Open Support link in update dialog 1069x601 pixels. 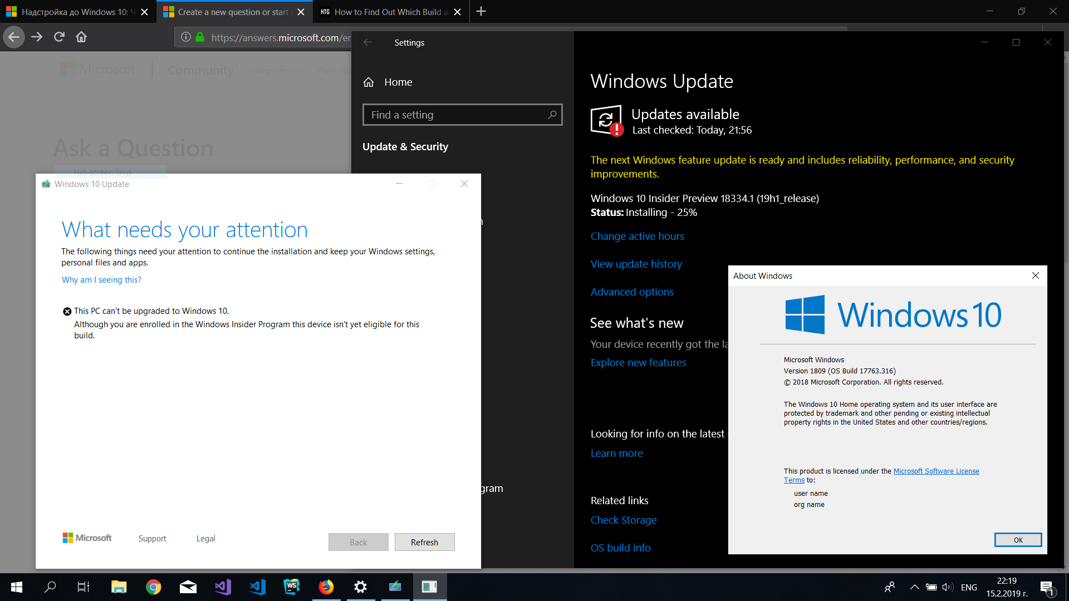(152, 539)
